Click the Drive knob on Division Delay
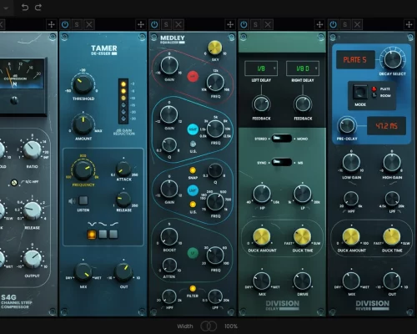 (x=303, y=281)
